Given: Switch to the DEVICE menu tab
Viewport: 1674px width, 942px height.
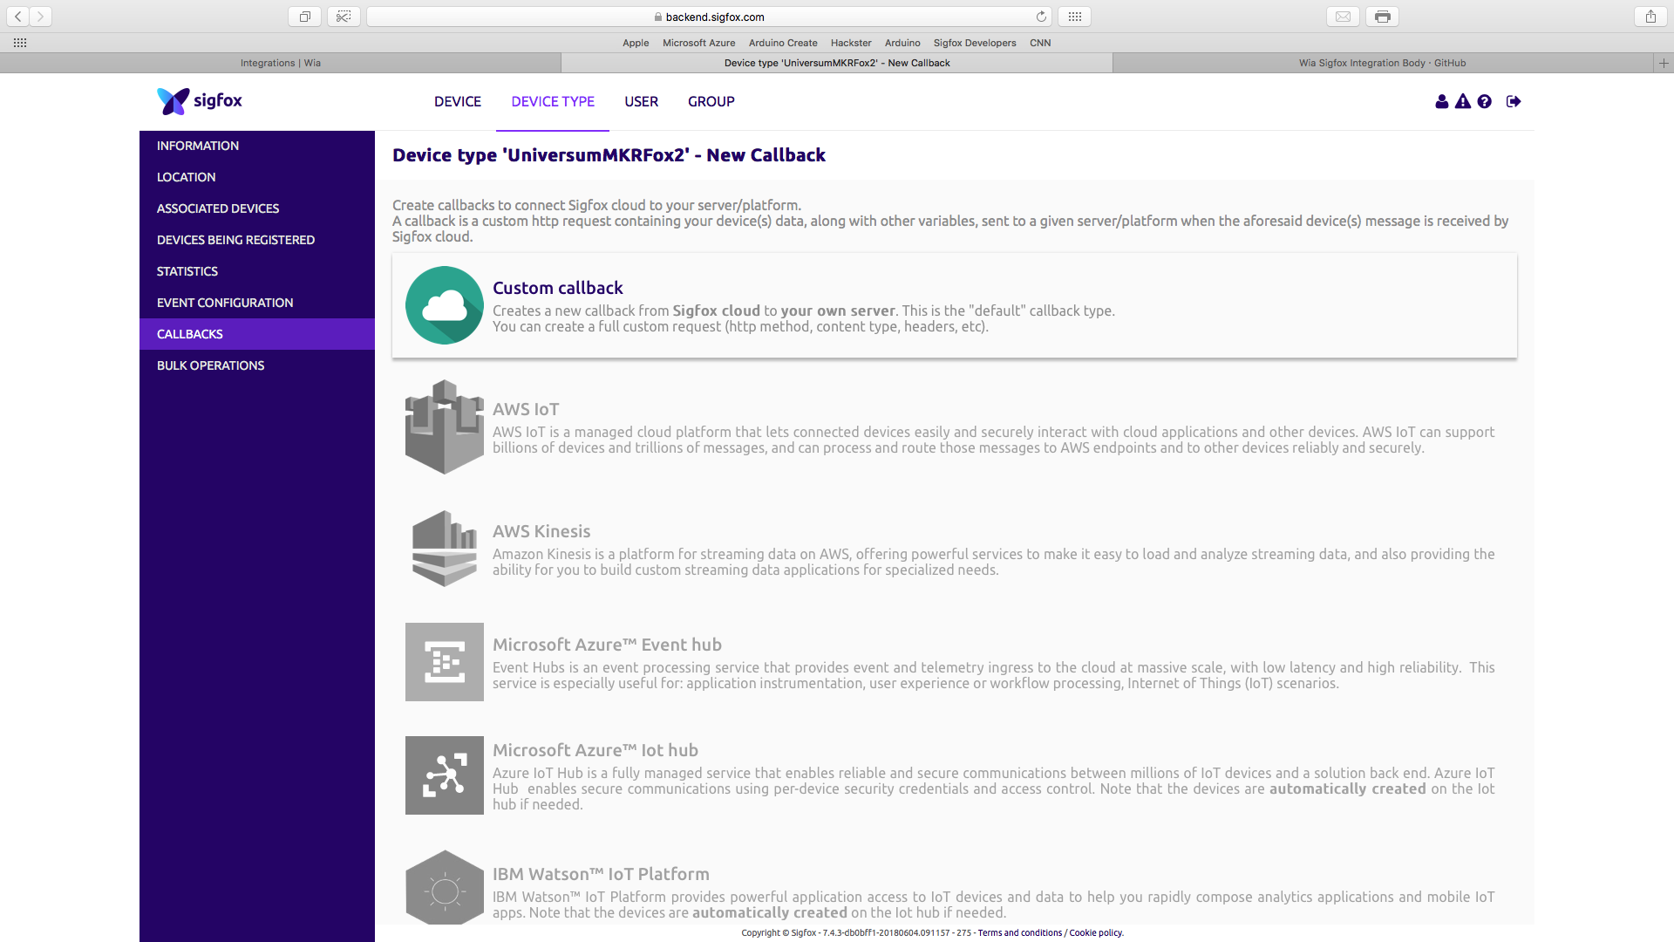Looking at the screenshot, I should pos(457,102).
